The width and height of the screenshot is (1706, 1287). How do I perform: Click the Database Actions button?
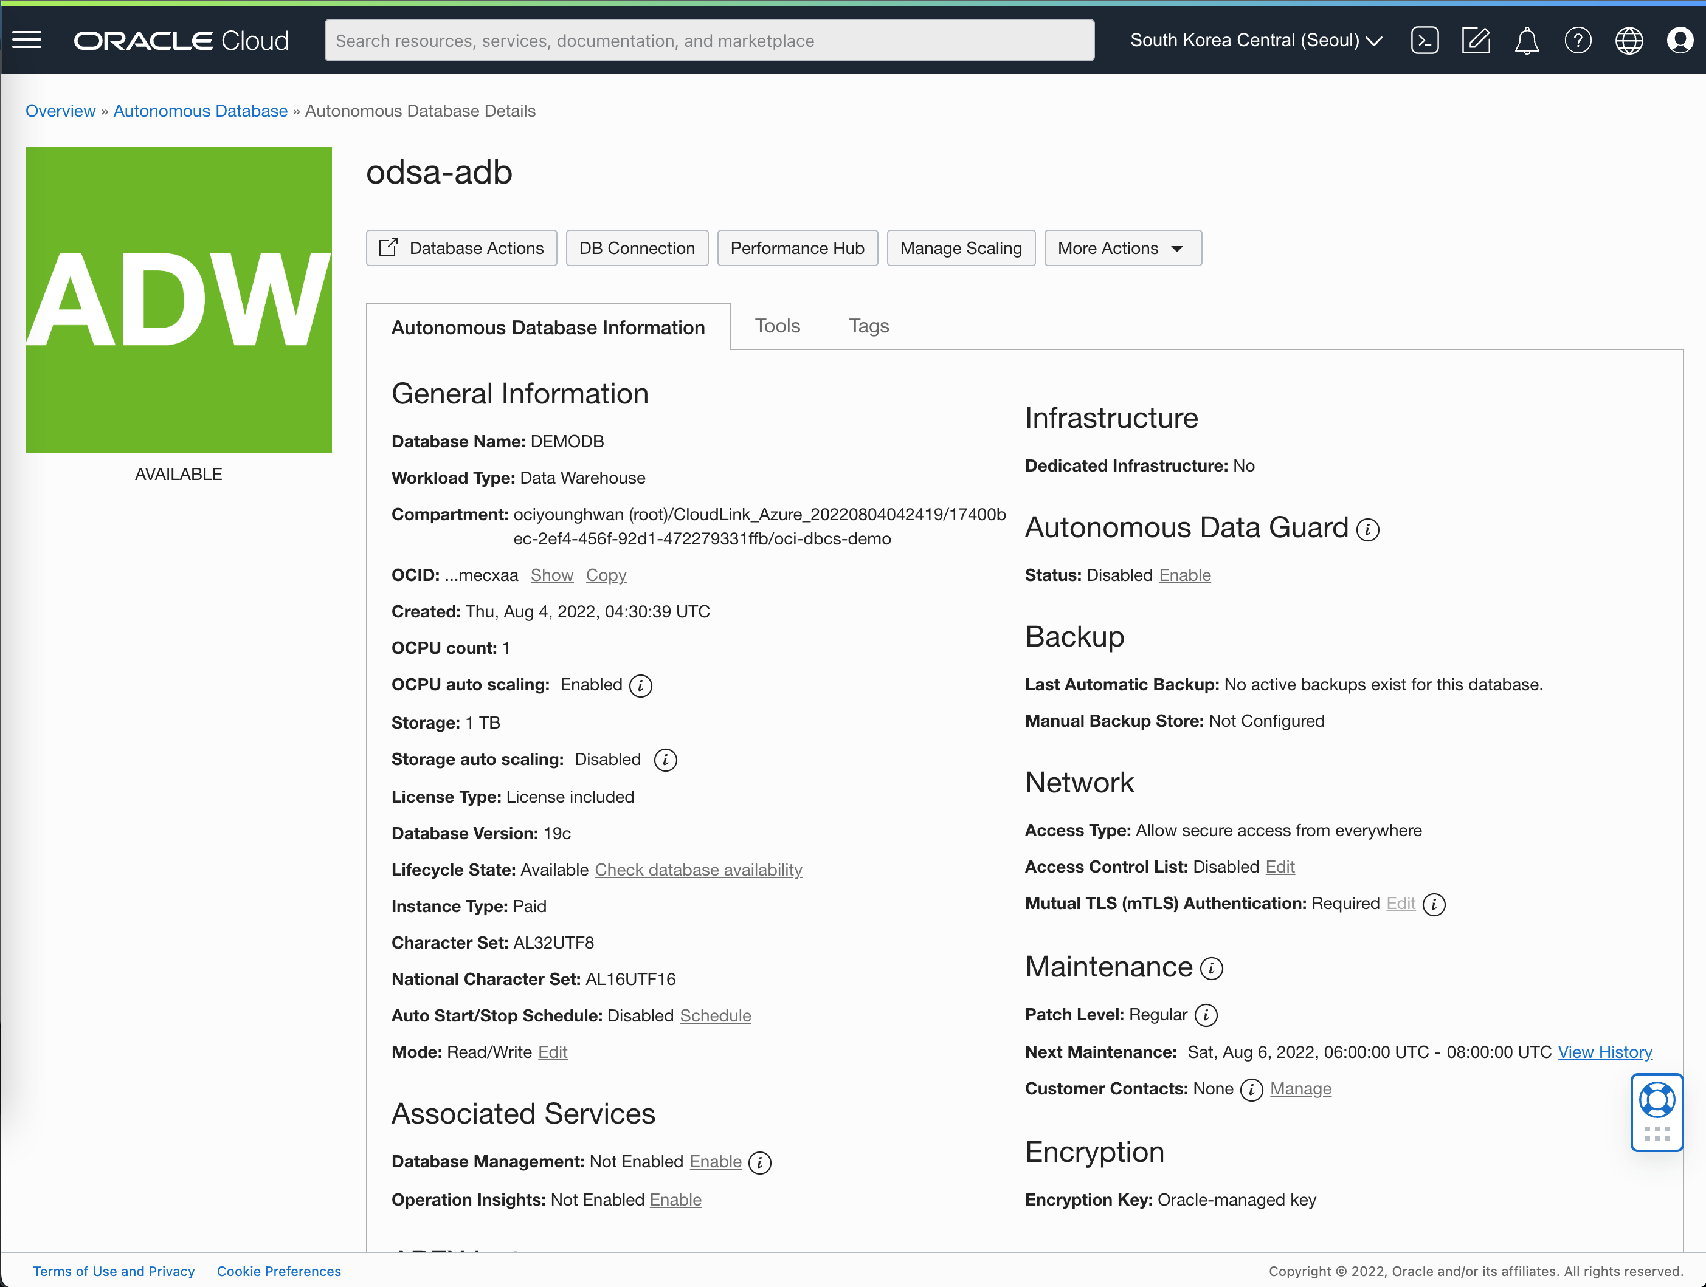461,248
